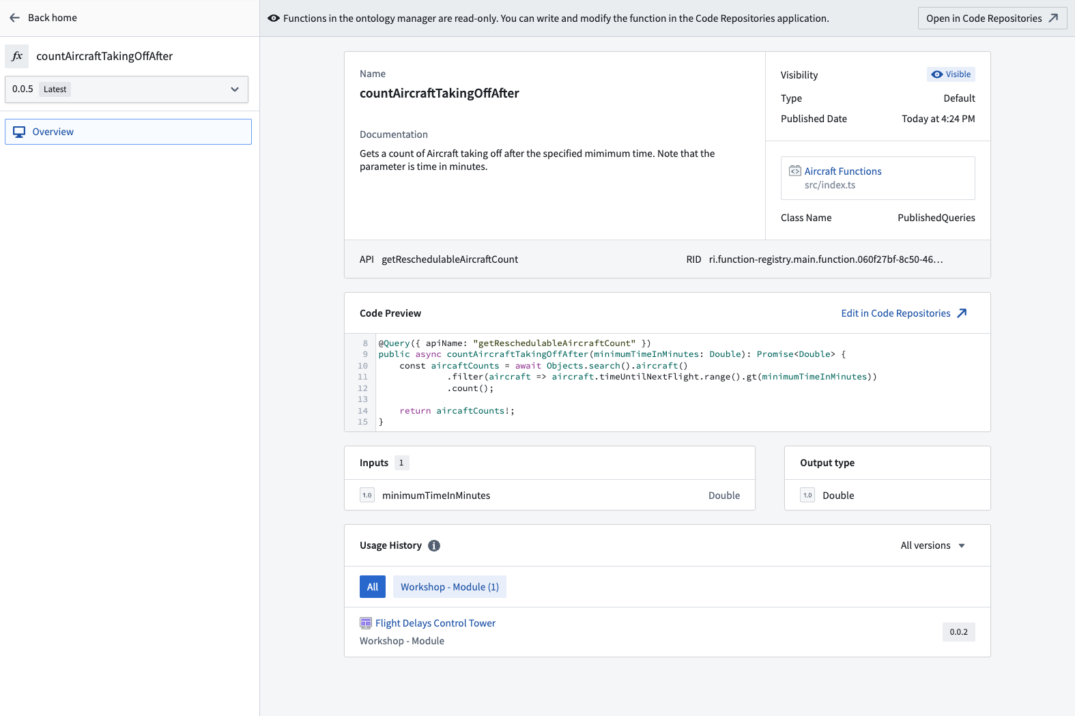Click the documentation text about Aircraft count
The height and width of the screenshot is (716, 1075).
tap(537, 160)
